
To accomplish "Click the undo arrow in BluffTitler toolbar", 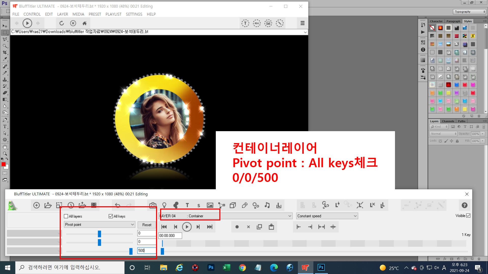I will click(117, 205).
